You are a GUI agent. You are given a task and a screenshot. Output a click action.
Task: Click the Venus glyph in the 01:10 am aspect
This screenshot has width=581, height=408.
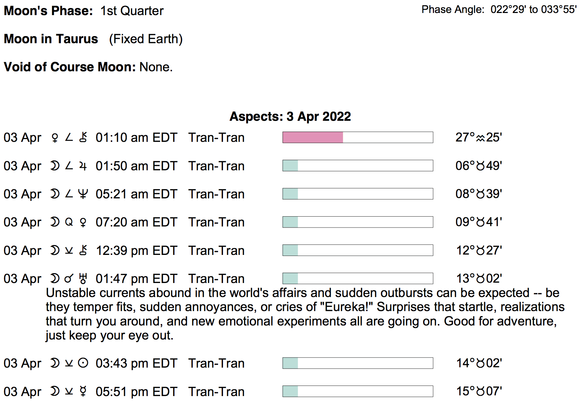tap(55, 138)
